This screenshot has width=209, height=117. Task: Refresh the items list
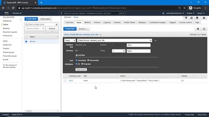coord(204,29)
